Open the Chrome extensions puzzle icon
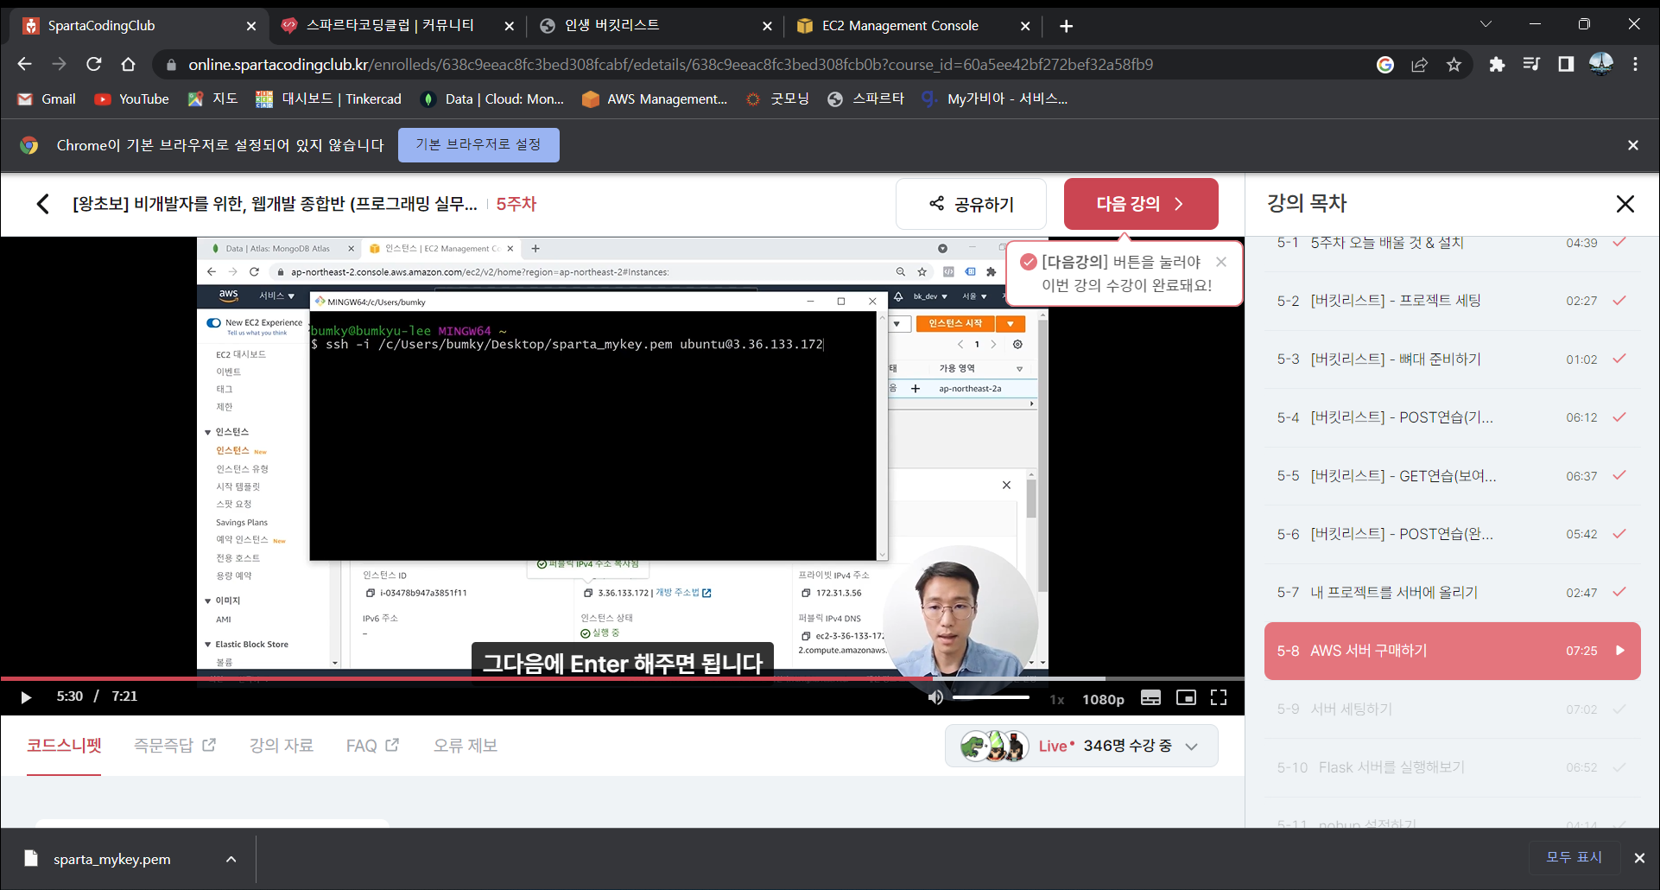 pyautogui.click(x=1497, y=64)
